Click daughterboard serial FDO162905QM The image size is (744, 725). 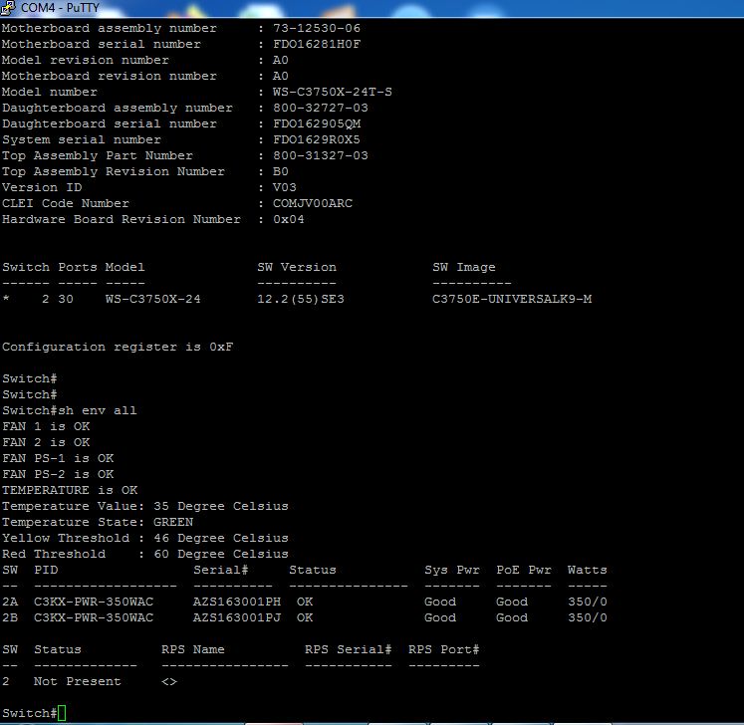coord(317,123)
